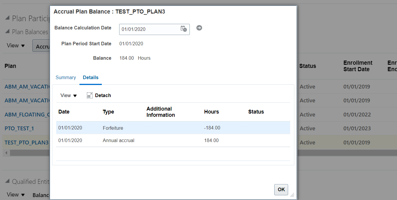Click the Date column header
The image size is (397, 200).
64,112
